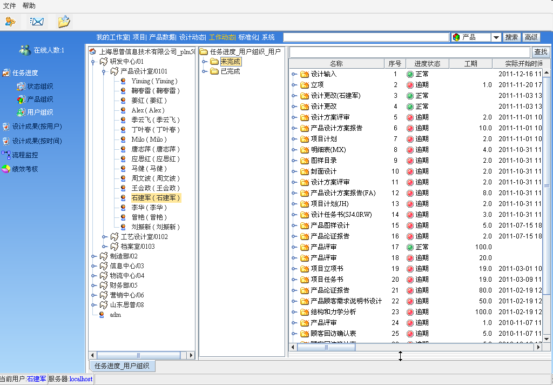Click the top search input field

click(366, 37)
